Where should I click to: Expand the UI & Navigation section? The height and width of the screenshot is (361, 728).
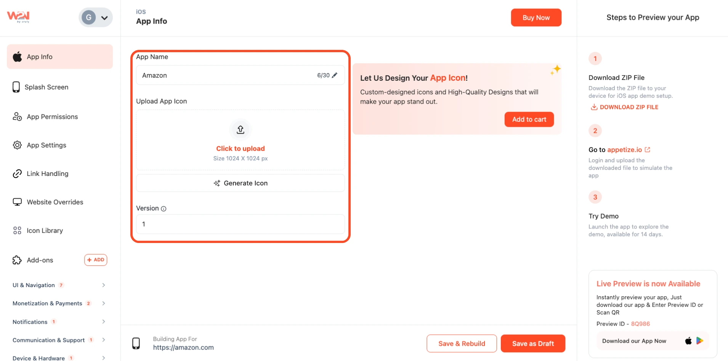[x=59, y=285]
